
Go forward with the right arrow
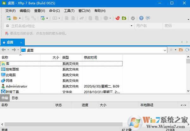14,50
